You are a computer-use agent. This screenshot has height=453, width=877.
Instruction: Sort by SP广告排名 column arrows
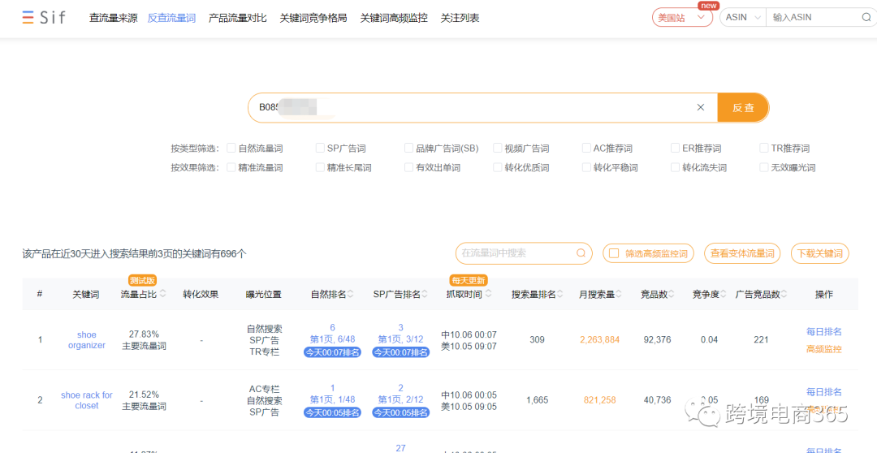(425, 294)
